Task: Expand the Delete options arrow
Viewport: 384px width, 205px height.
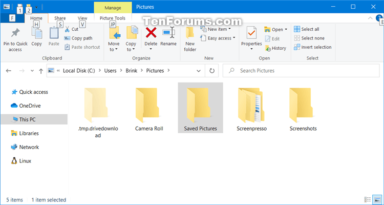Action: tap(151, 49)
